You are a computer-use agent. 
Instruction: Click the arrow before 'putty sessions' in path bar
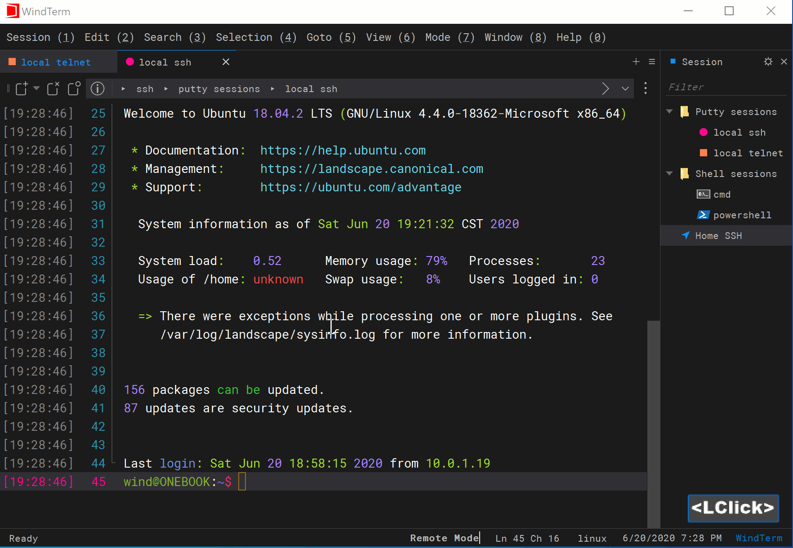pos(166,89)
